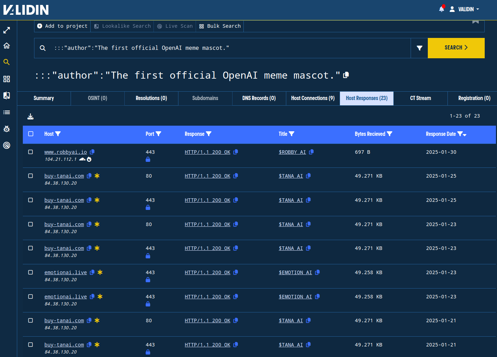Viewport: 497px width, 357px height.
Task: Click Add to project
Action: pos(63,26)
